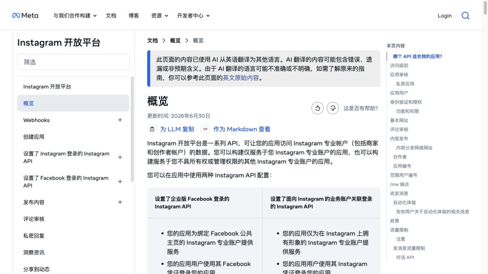488x274 pixels.
Task: Jump to 自动化体验 in page contents
Action: [404, 202]
